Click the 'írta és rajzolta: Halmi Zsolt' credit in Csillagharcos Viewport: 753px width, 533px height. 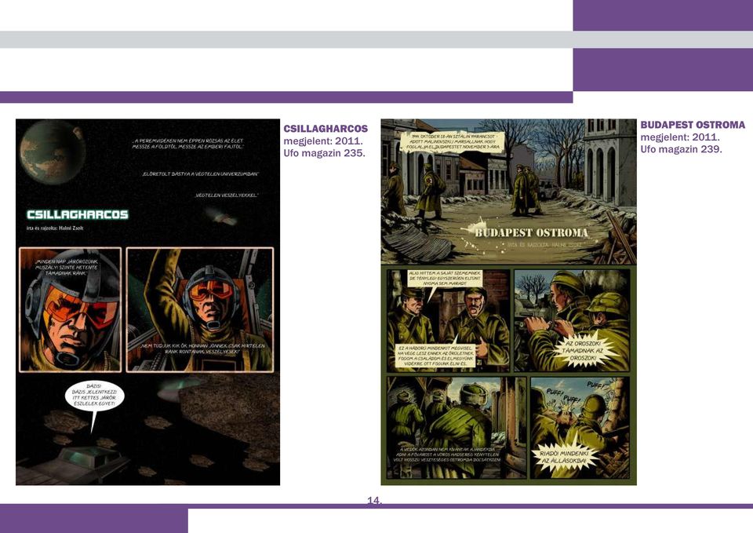coord(55,228)
